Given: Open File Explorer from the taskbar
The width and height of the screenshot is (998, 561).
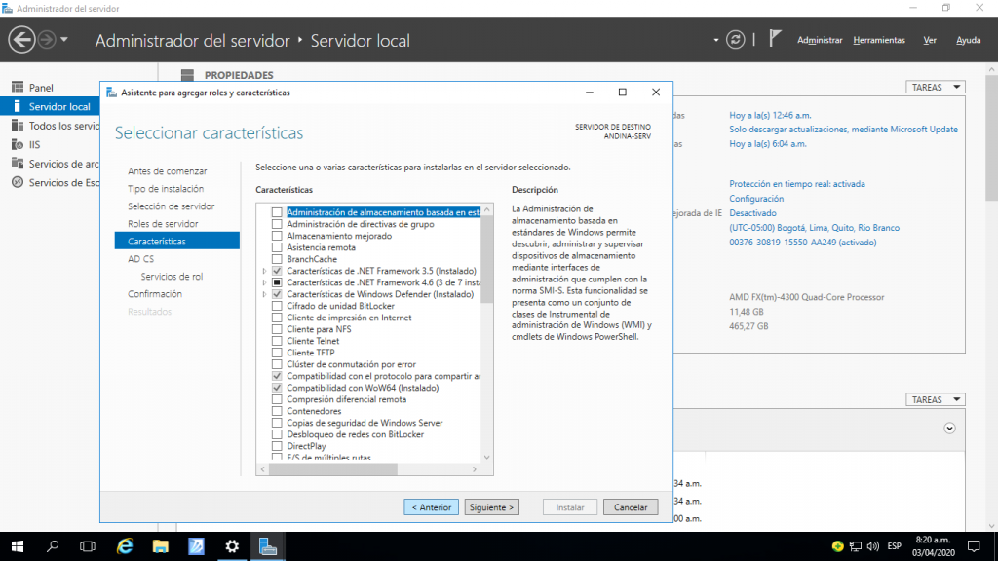Looking at the screenshot, I should point(161,546).
